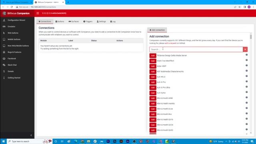Open the Windows Start menu
256x144 pixels.
(x=3, y=141)
